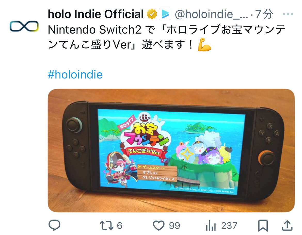This screenshot has width=302, height=235.
Task: Follow the #holoindie hashtag link
Action: pos(75,75)
